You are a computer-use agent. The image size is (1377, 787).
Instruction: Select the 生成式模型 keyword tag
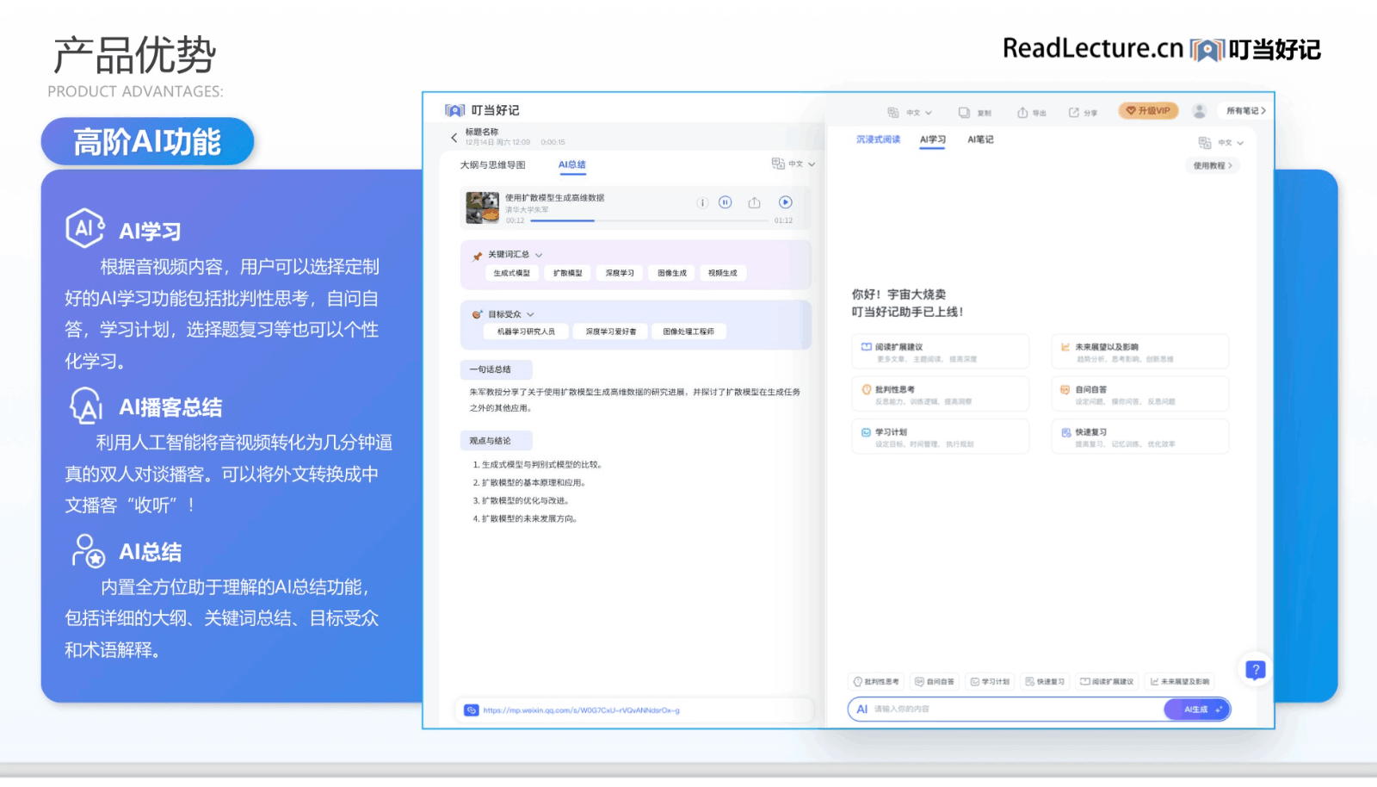pos(512,273)
